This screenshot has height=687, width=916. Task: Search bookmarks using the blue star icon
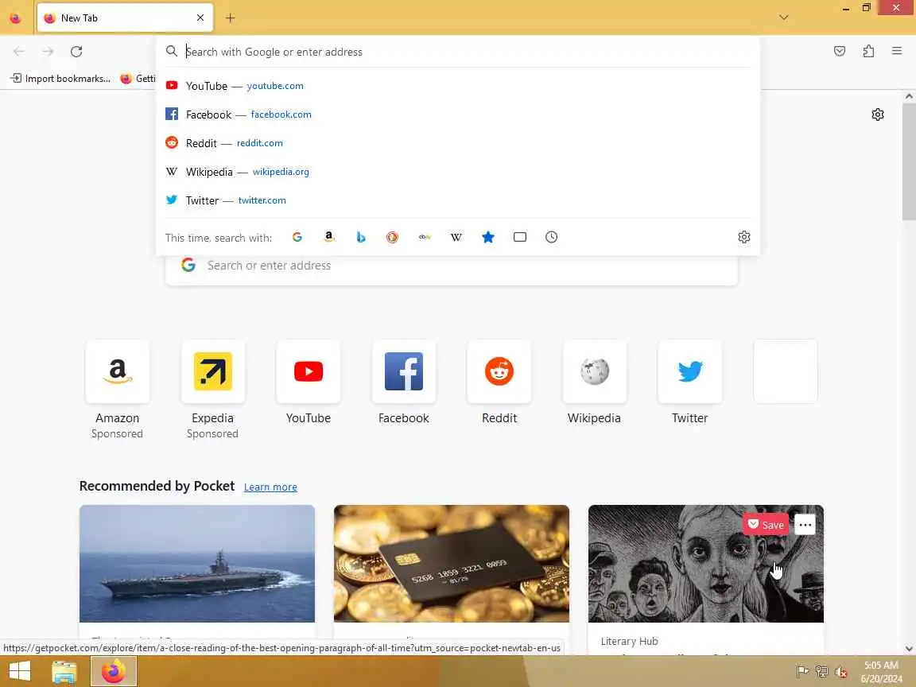coord(488,237)
